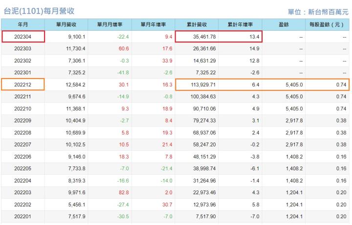Select the 202202 month cell

[x=23, y=205]
